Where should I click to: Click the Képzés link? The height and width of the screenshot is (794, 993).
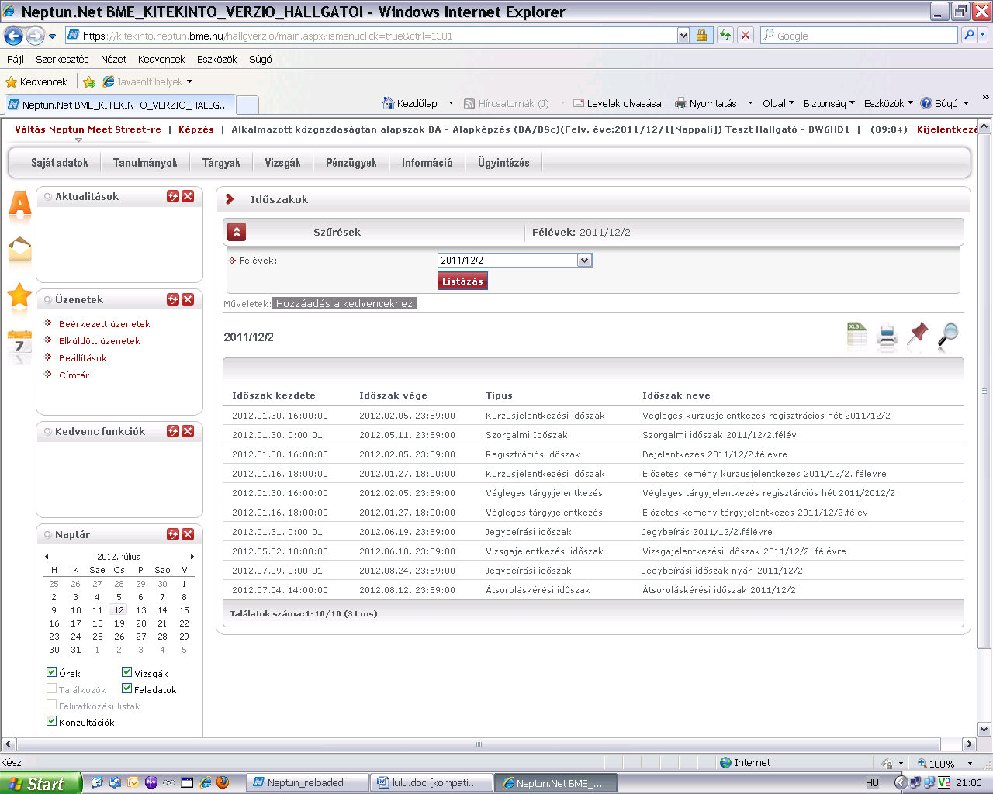(195, 129)
